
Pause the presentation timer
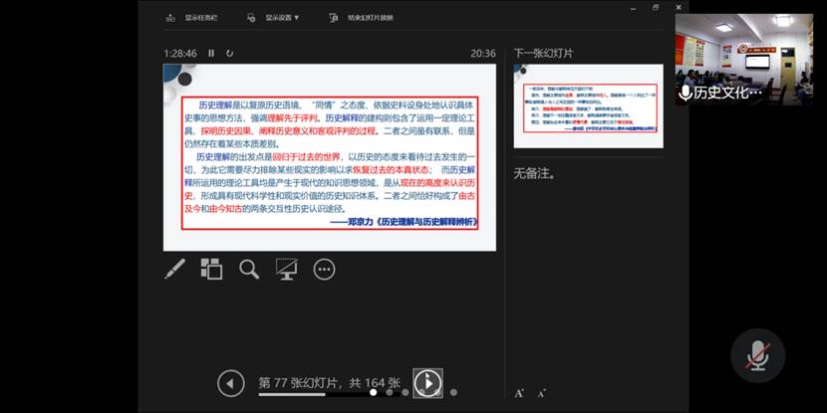pos(211,53)
